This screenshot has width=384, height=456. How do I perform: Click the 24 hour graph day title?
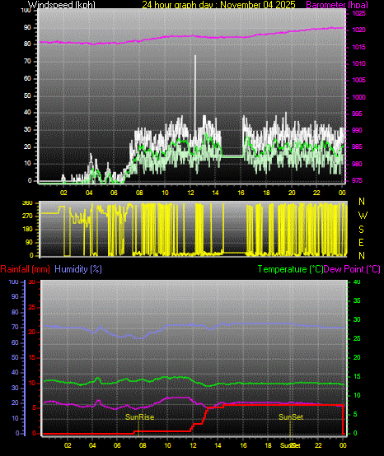[x=218, y=5]
